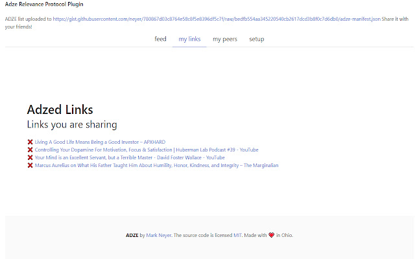Delete the Controlling Your Dopamine link
Screen dimensions: 415x259
coord(30,150)
